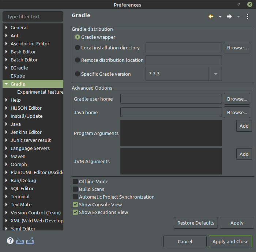Expand the Java tree node

6,124
